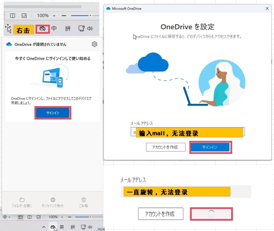
Task: Click アカウントを作成 beside the blue サインイン button
Action: [166, 147]
